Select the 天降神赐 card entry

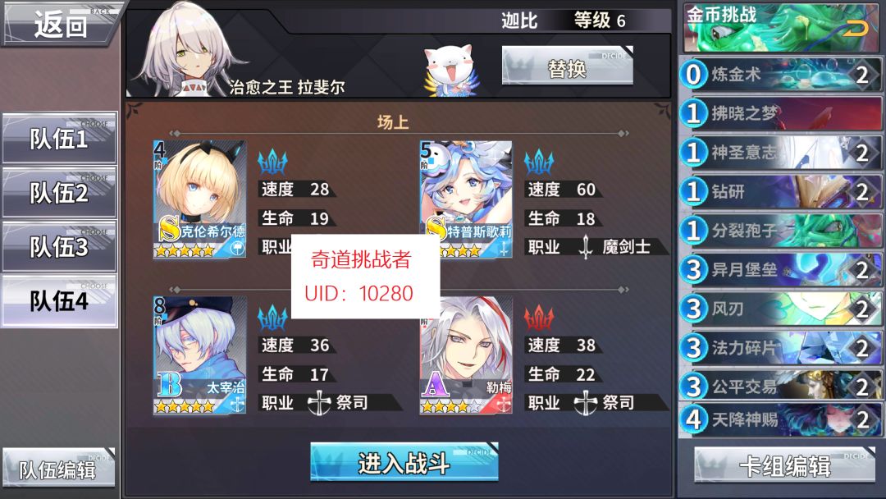(x=780, y=419)
